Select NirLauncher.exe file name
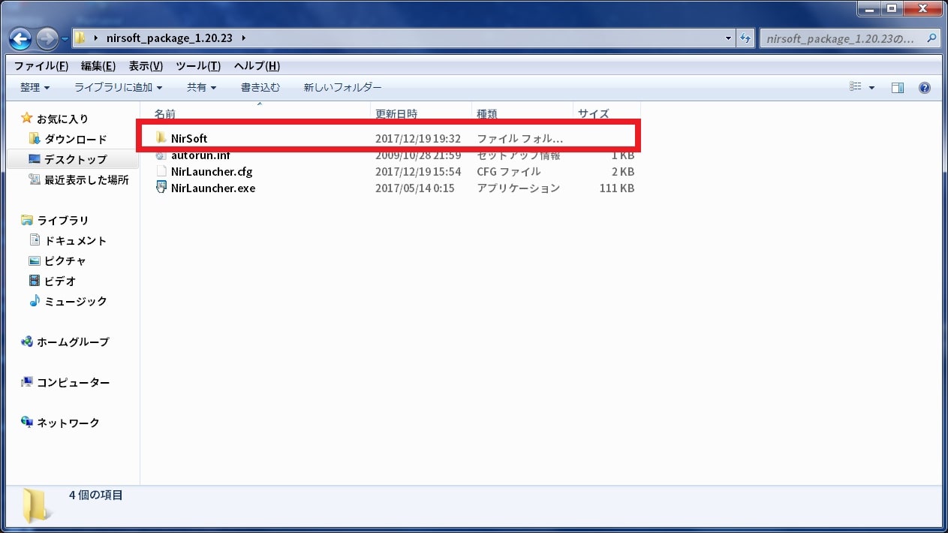948x533 pixels. pos(213,188)
